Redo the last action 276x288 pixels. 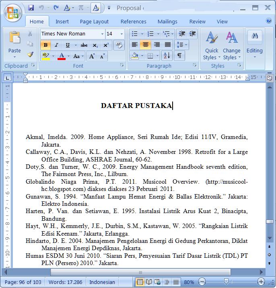coord(56,8)
